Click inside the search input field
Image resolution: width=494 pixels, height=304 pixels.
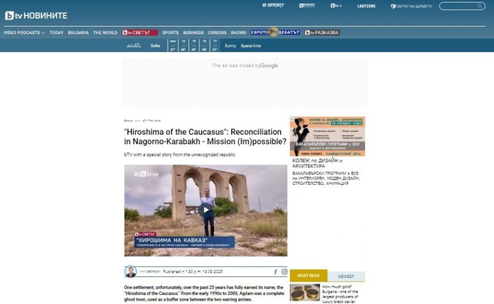pyautogui.click(x=457, y=6)
